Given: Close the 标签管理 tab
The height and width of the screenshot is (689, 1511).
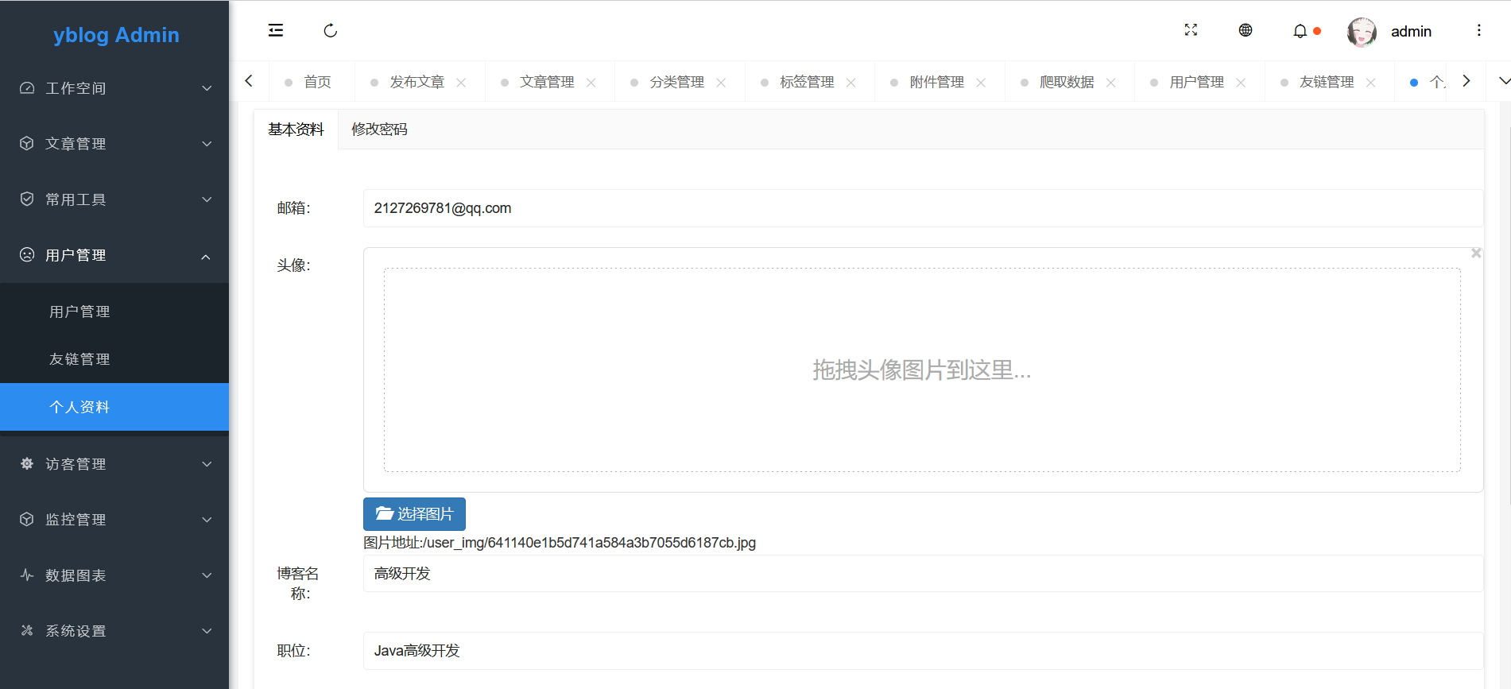Looking at the screenshot, I should pos(850,83).
